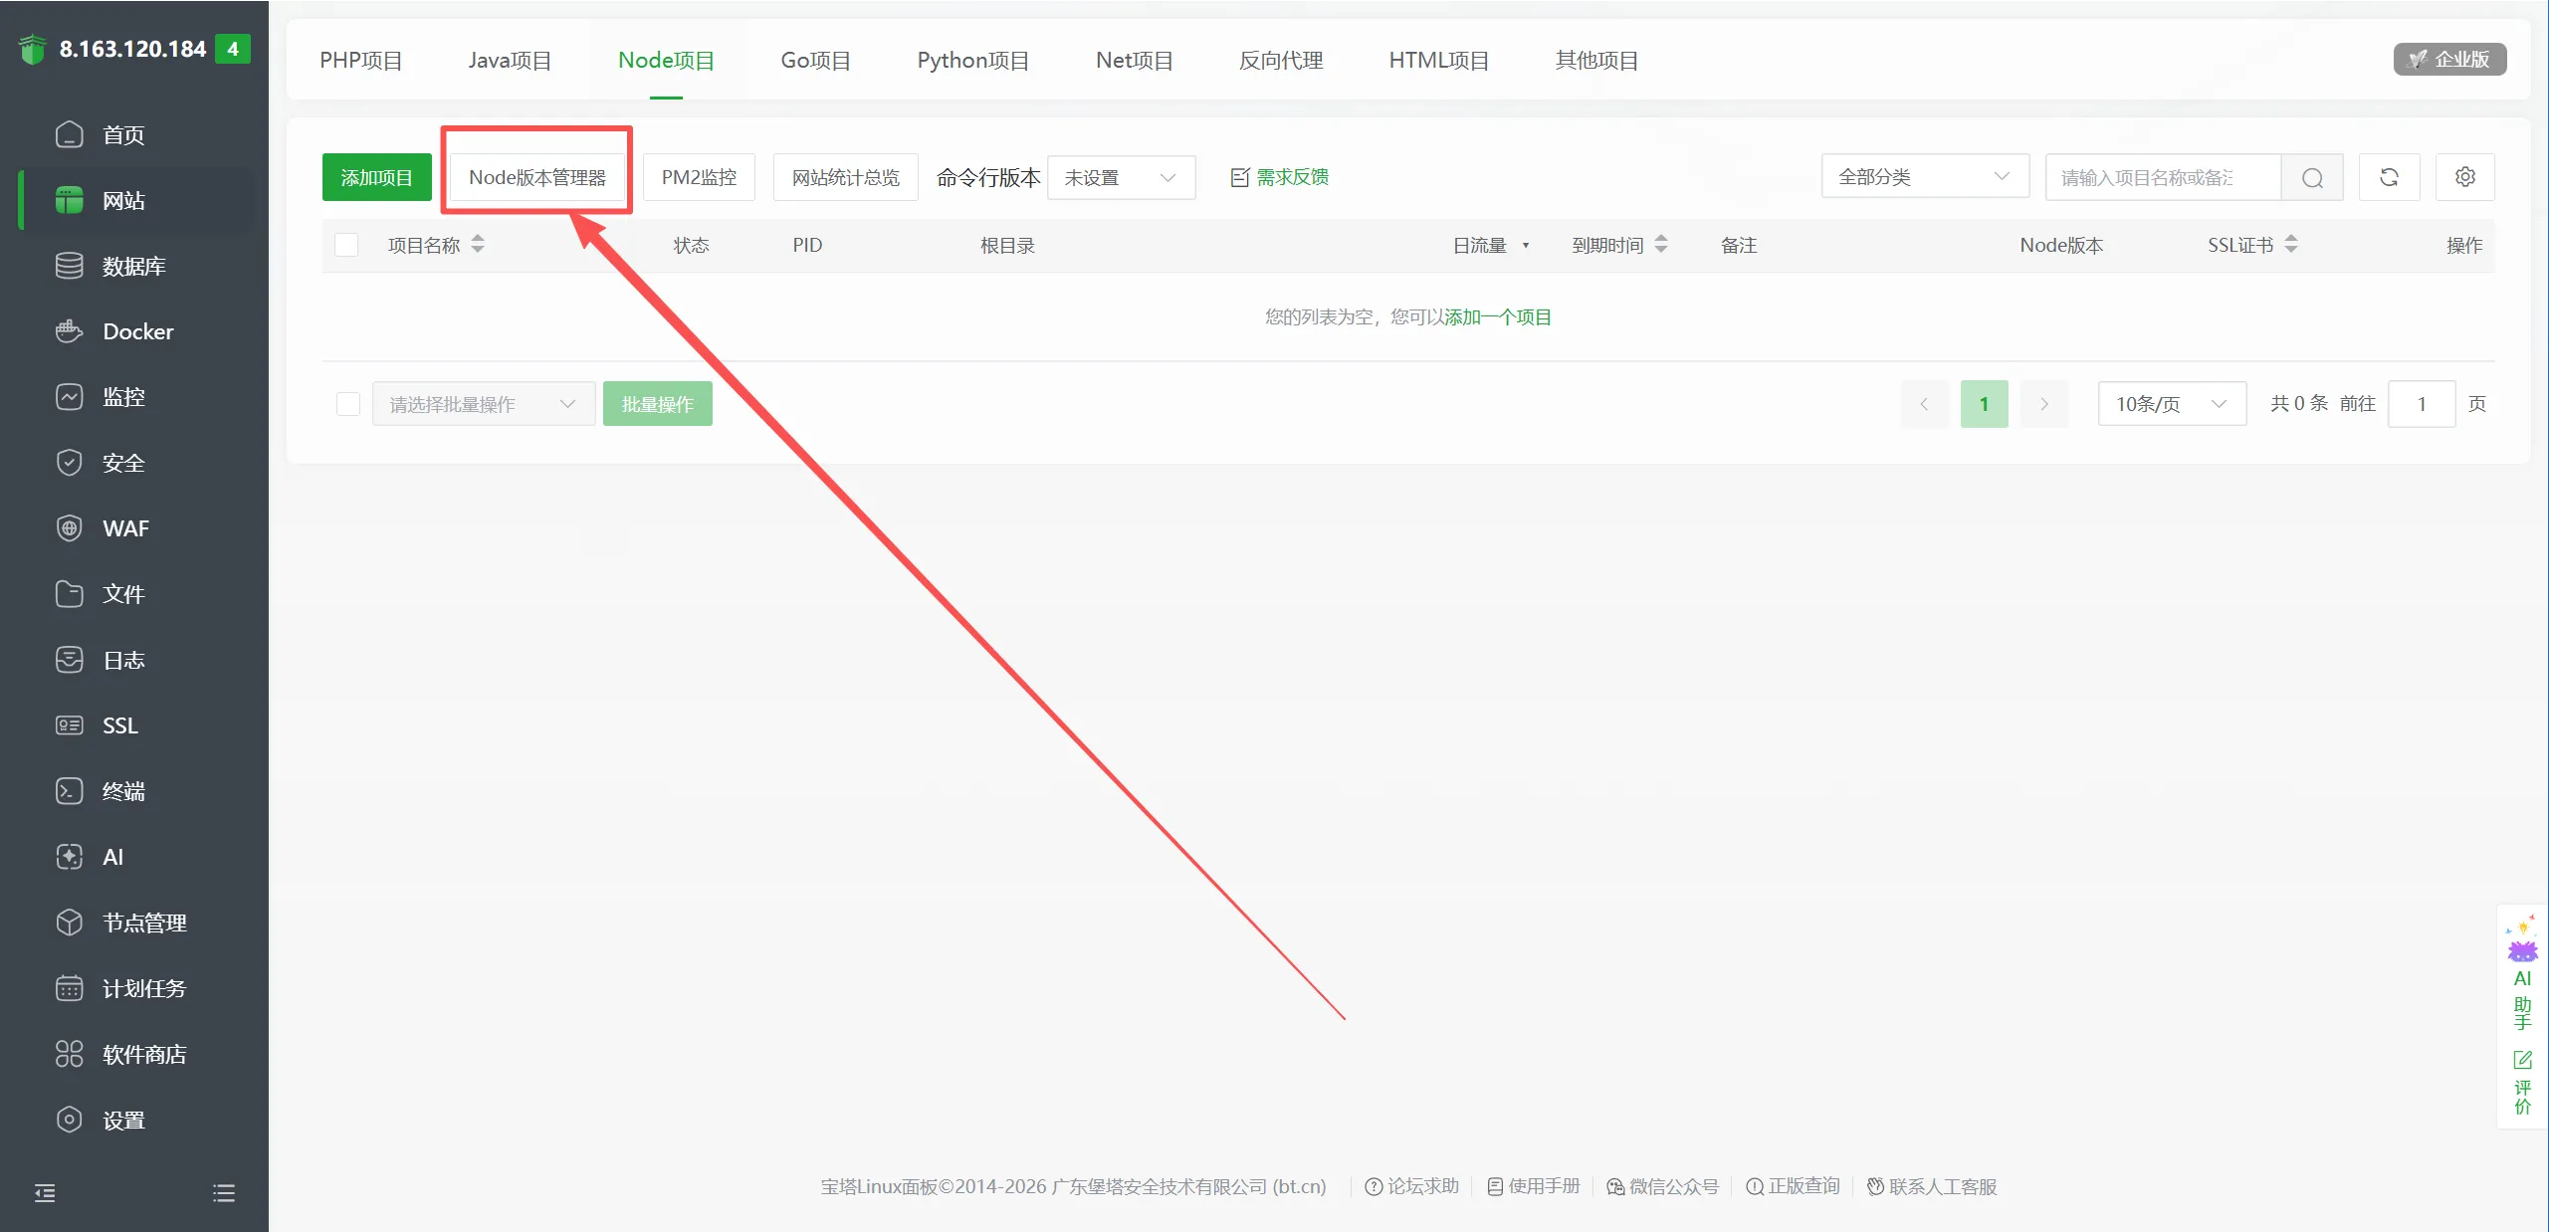Go to next page arrow
The width and height of the screenshot is (2549, 1232).
[2044, 404]
